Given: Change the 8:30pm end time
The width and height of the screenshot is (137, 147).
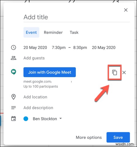Looking at the screenshot, I should (x=80, y=47).
